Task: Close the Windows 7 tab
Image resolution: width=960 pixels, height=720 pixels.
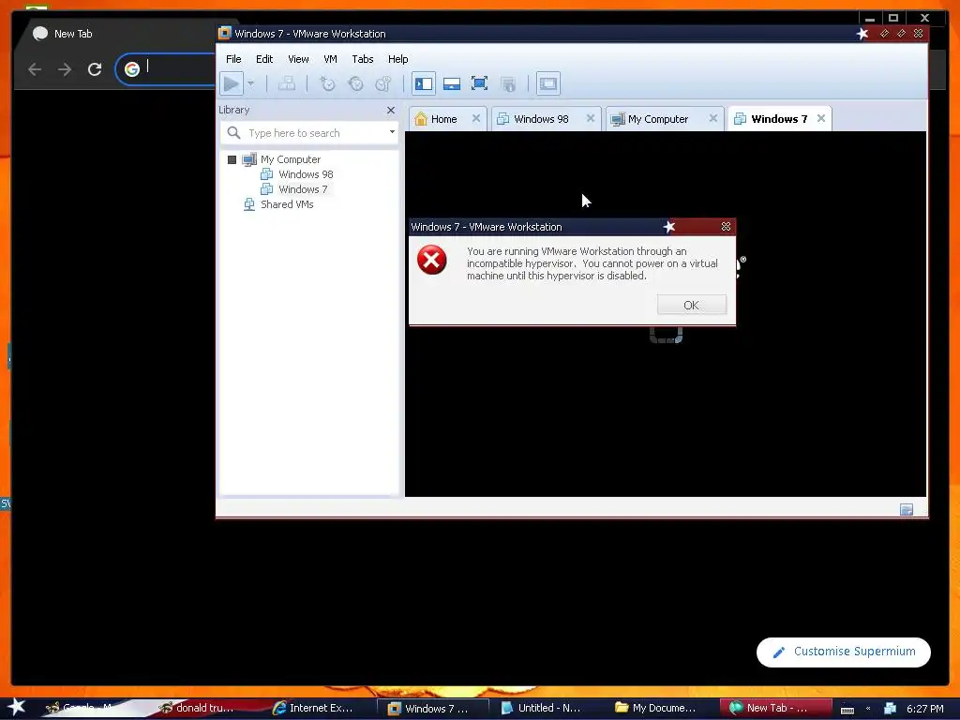Action: [x=821, y=118]
